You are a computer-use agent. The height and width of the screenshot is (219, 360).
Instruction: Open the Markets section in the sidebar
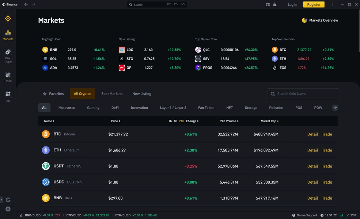coord(8,35)
